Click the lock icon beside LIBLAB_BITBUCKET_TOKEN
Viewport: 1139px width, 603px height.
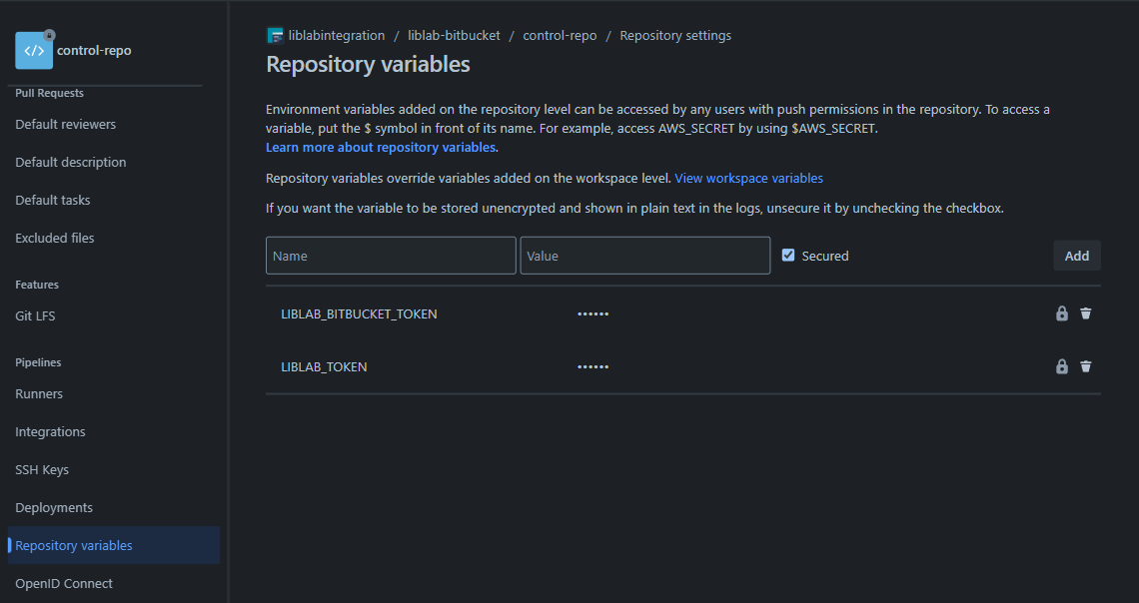[x=1061, y=312]
